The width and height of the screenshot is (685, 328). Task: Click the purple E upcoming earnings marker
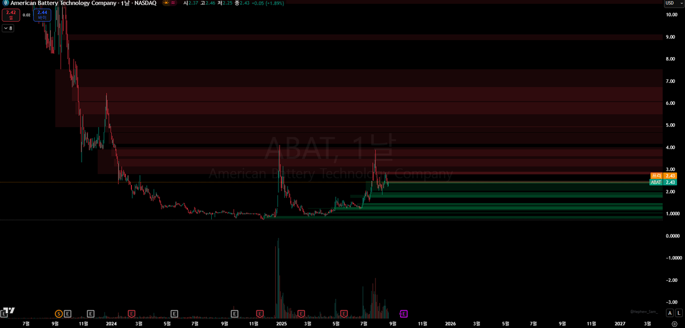[x=404, y=314]
